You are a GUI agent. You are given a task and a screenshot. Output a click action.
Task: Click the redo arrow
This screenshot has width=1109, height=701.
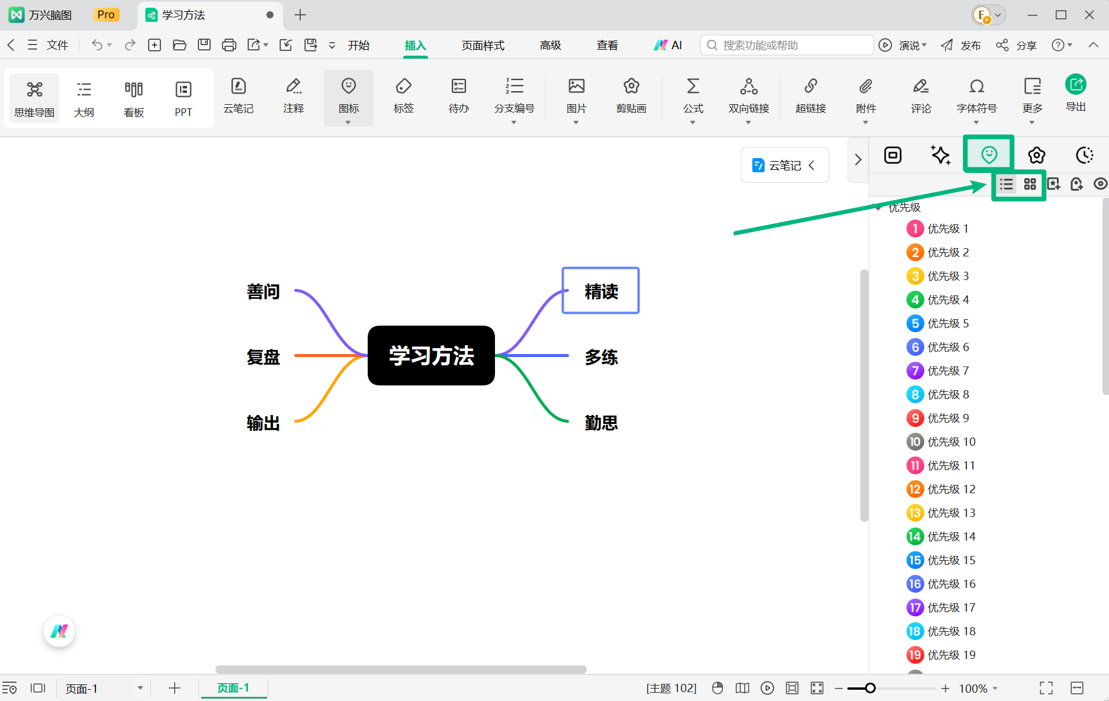click(x=130, y=45)
